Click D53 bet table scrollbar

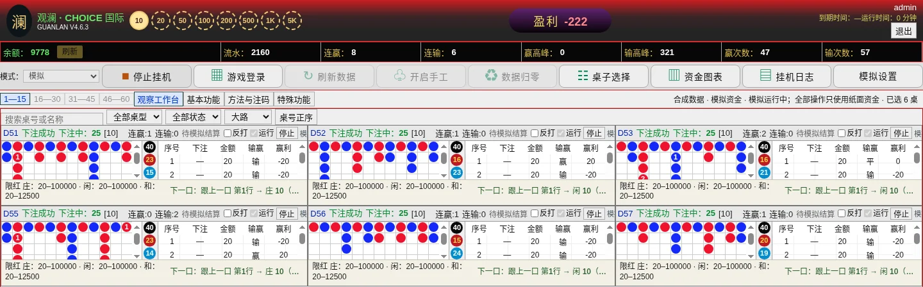click(x=917, y=160)
